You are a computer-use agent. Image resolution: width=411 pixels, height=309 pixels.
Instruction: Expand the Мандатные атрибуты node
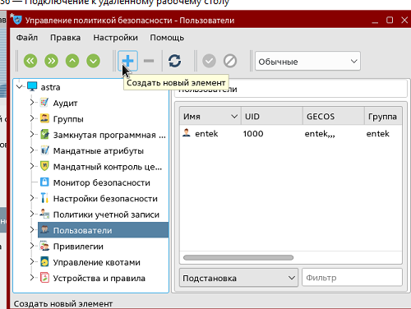(32, 150)
